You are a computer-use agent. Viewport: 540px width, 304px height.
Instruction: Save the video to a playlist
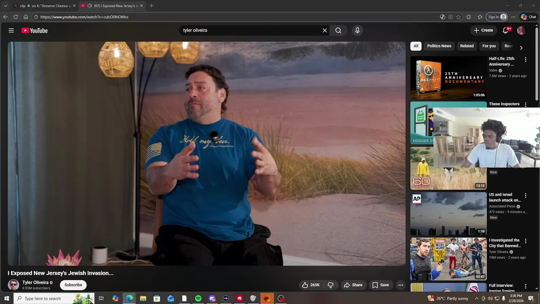point(381,285)
